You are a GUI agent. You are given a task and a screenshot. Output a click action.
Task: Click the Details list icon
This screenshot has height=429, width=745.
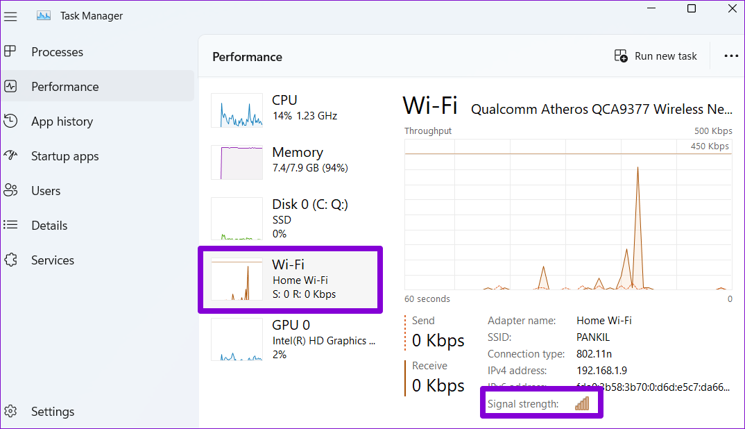tap(10, 225)
